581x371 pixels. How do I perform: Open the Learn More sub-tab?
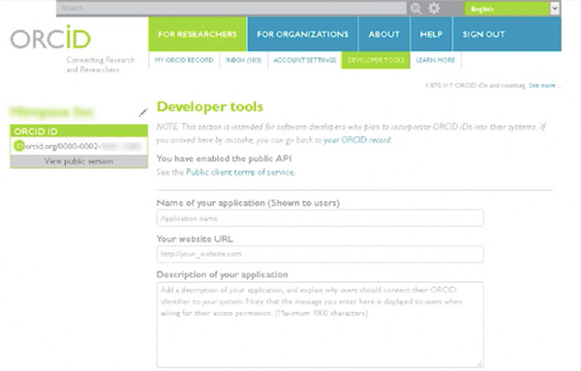[436, 60]
